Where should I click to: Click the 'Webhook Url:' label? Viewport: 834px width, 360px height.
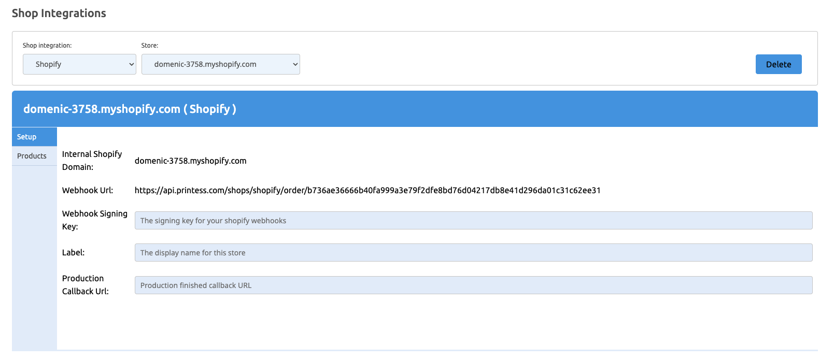(x=88, y=190)
